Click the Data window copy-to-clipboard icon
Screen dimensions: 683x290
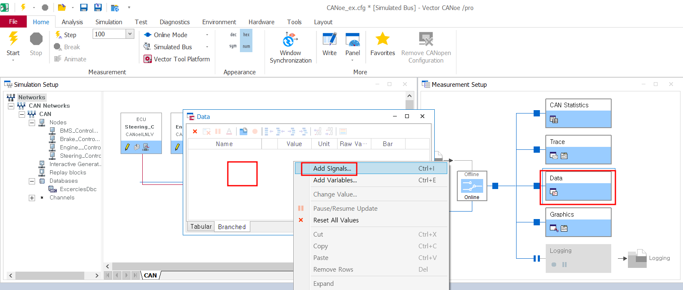click(243, 131)
